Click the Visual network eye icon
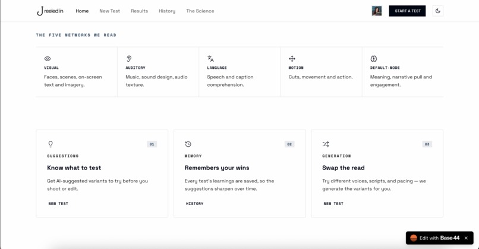 click(x=48, y=59)
